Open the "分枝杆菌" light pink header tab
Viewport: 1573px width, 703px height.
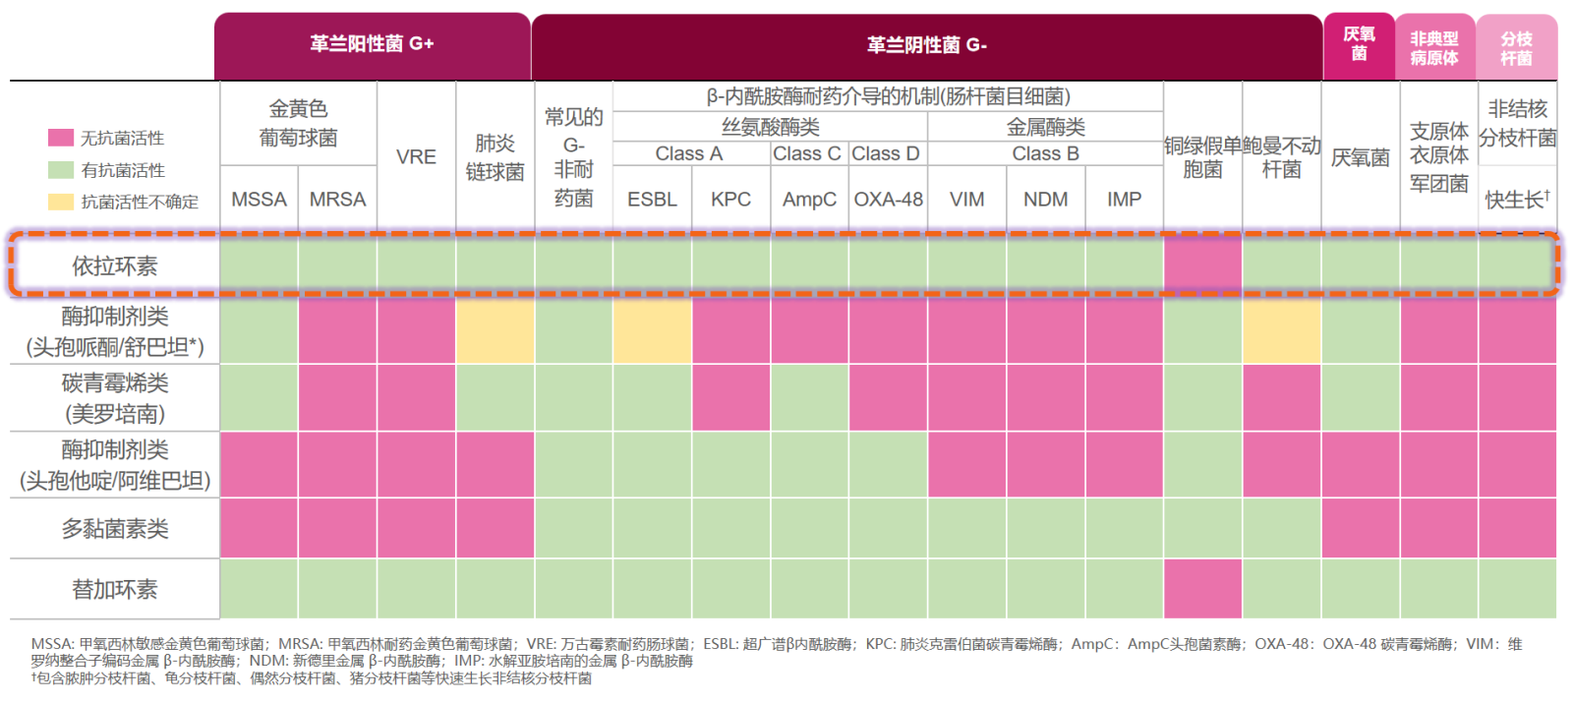[x=1516, y=47]
